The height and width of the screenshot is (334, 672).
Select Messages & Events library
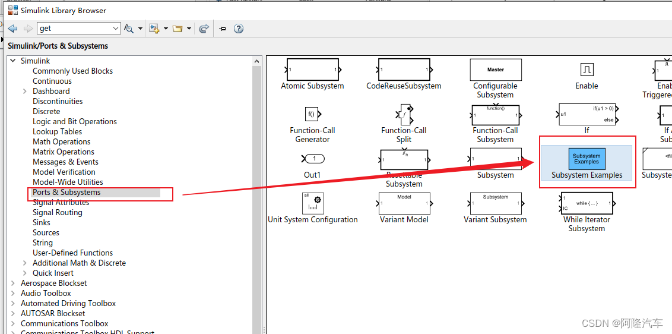[x=65, y=162]
